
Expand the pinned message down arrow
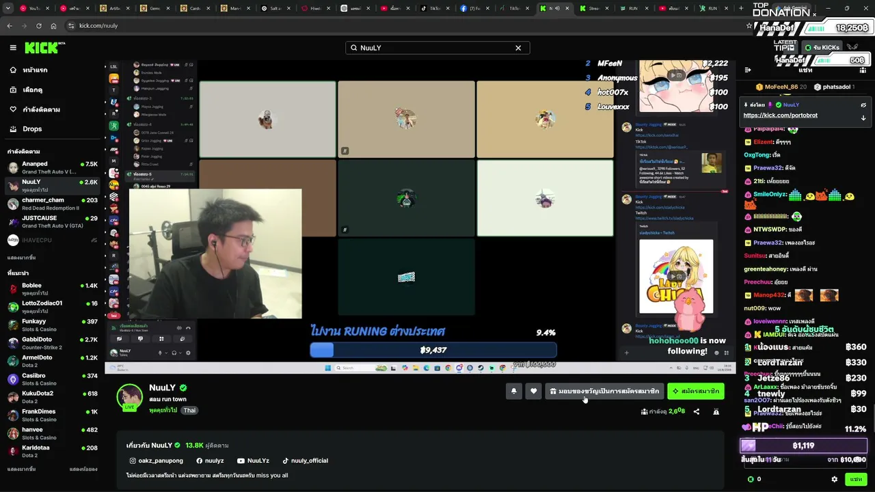pos(863,118)
